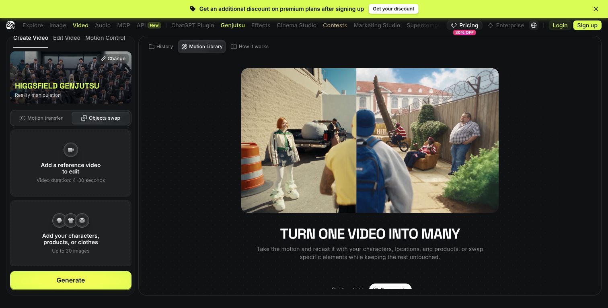Click Change on the Genjutsu preset card

[113, 59]
